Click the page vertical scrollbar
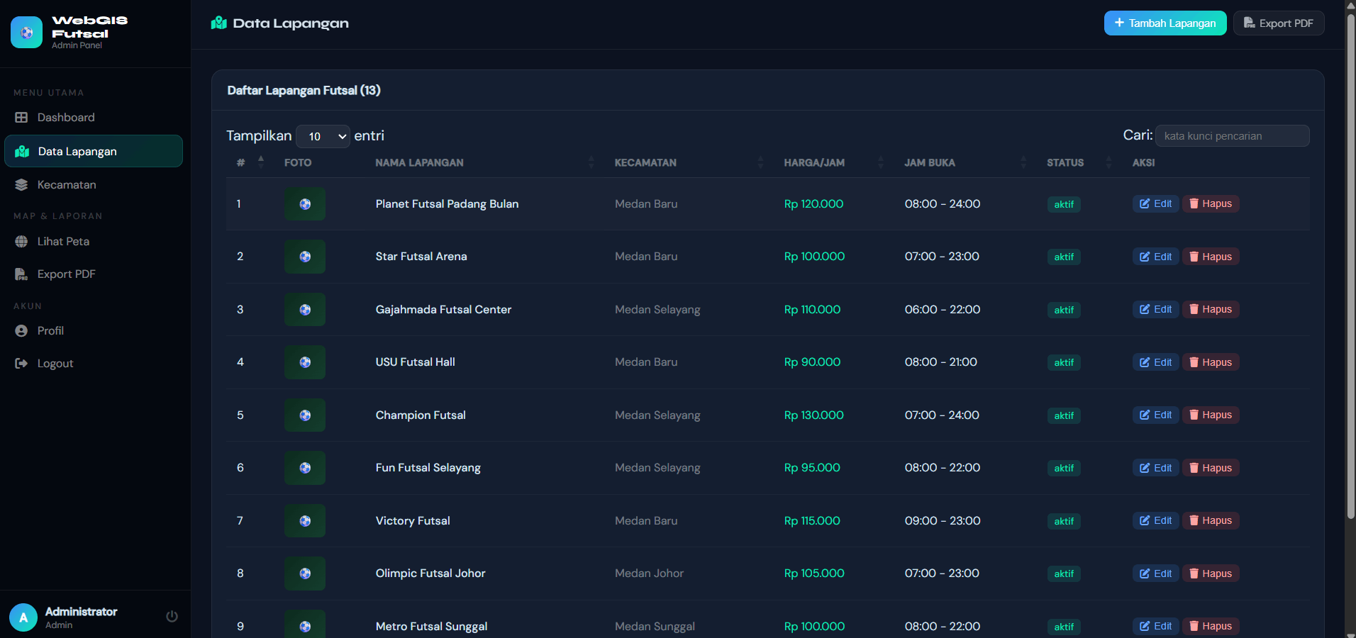The height and width of the screenshot is (638, 1356). 1350,266
